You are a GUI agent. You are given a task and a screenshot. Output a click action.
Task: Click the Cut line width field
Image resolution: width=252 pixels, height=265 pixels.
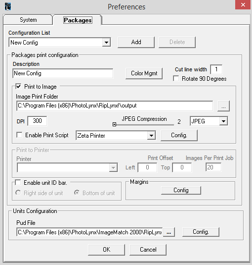(216, 69)
